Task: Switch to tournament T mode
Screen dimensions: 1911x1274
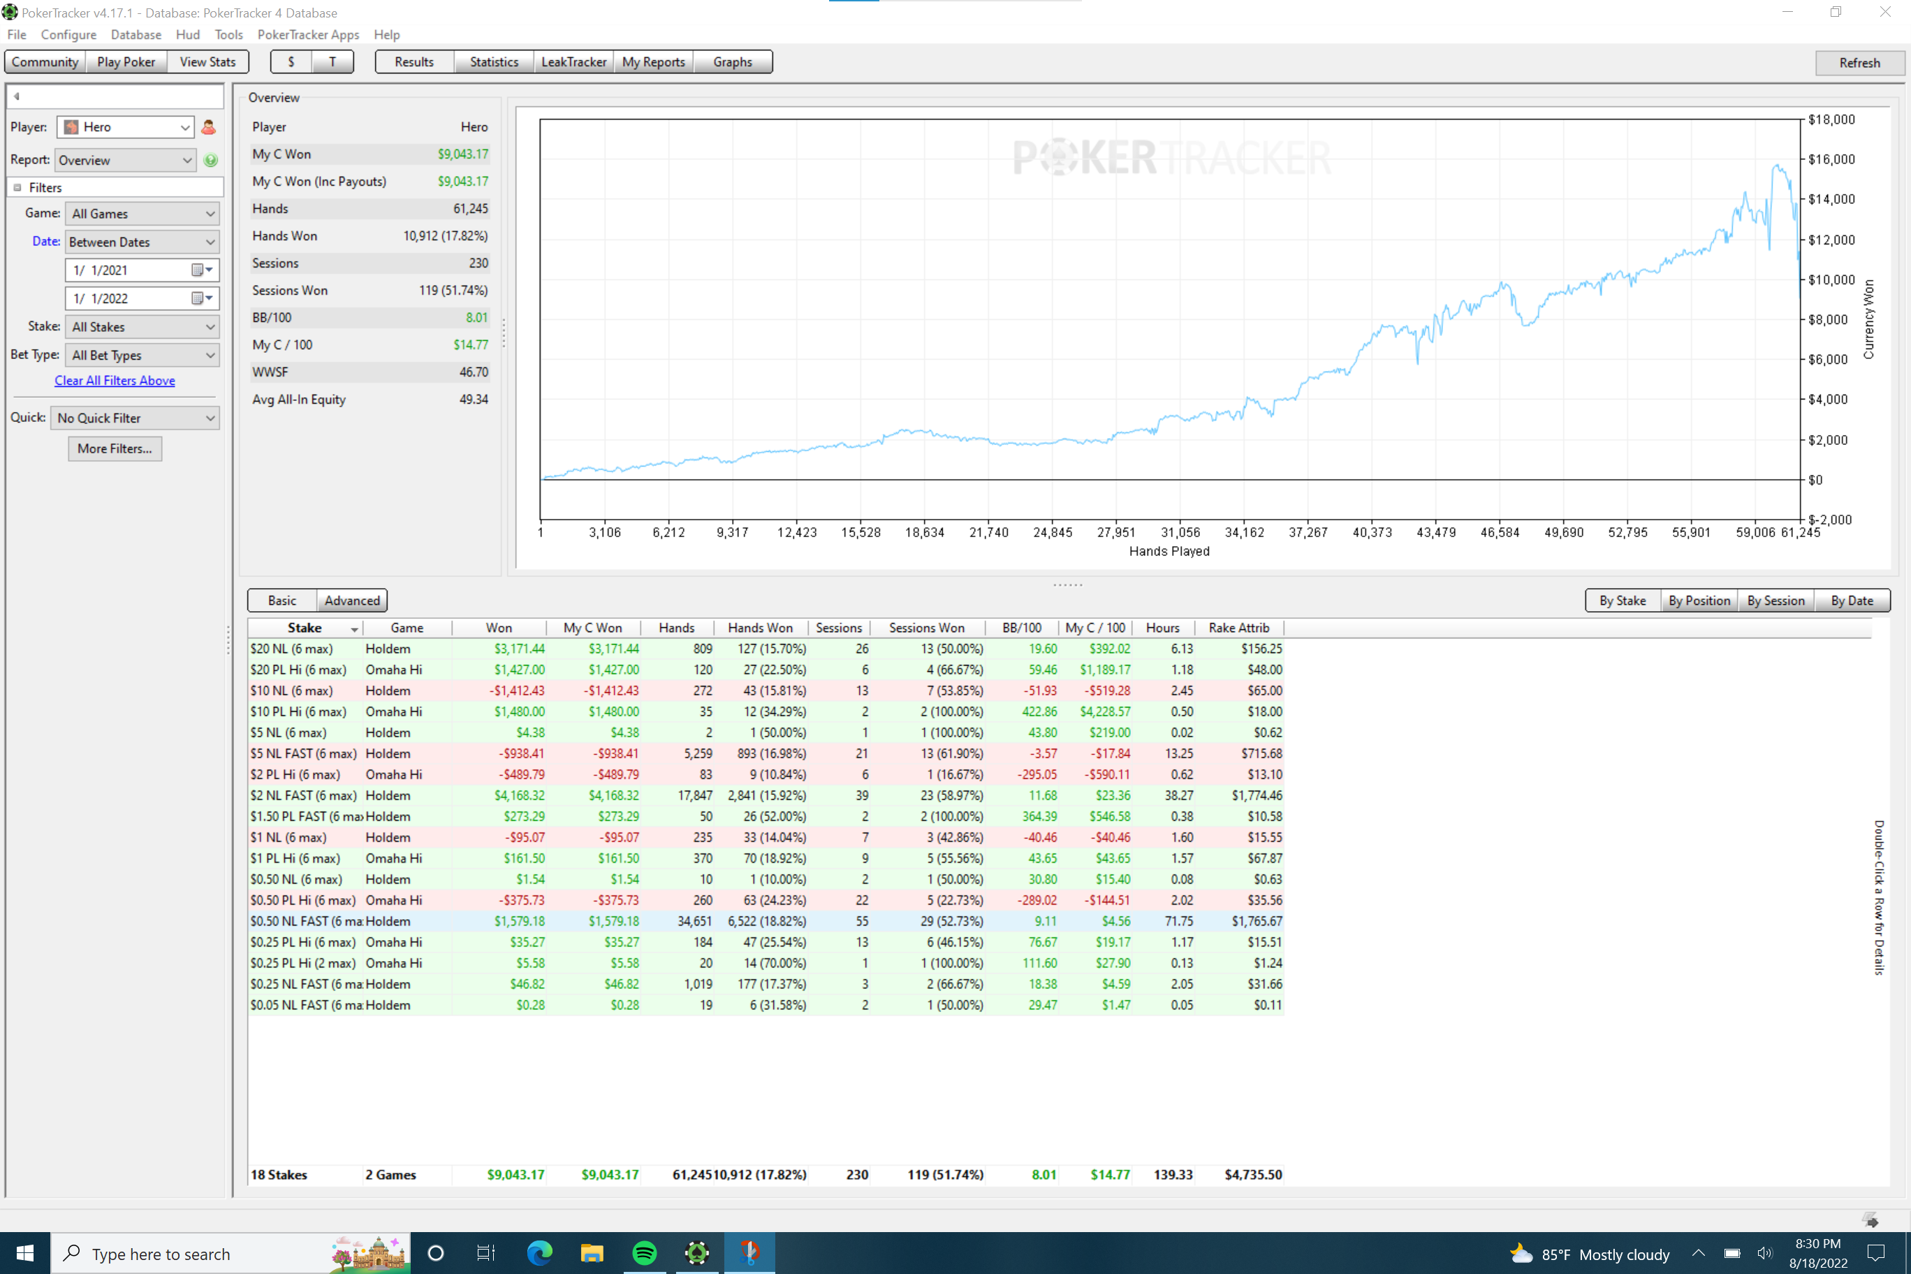Action: [x=332, y=61]
